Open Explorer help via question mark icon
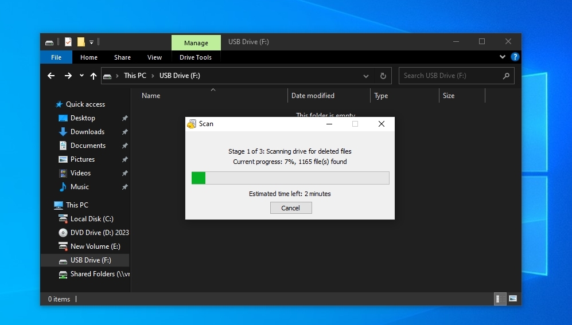The width and height of the screenshot is (572, 325). [x=515, y=57]
